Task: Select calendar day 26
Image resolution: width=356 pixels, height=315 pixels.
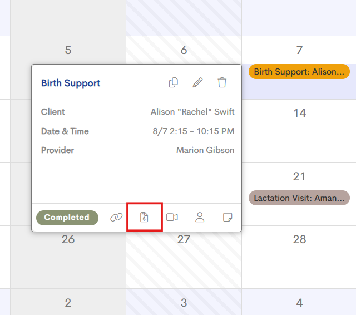Action: tap(68, 239)
